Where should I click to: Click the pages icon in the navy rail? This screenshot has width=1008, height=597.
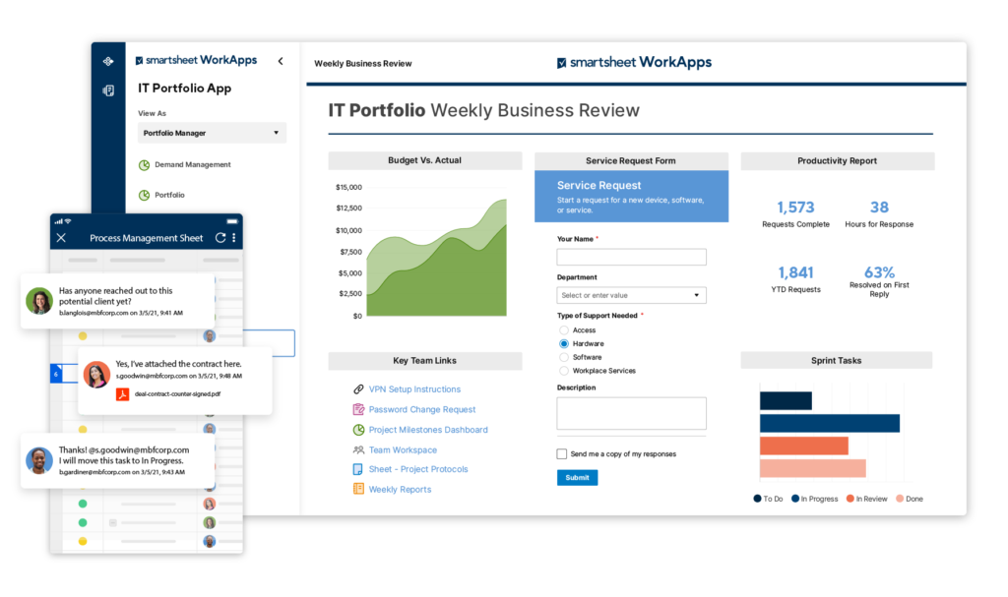pos(108,90)
